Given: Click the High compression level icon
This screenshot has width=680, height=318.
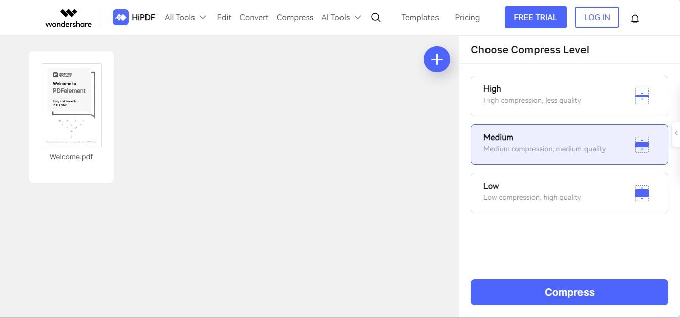Looking at the screenshot, I should click(642, 96).
